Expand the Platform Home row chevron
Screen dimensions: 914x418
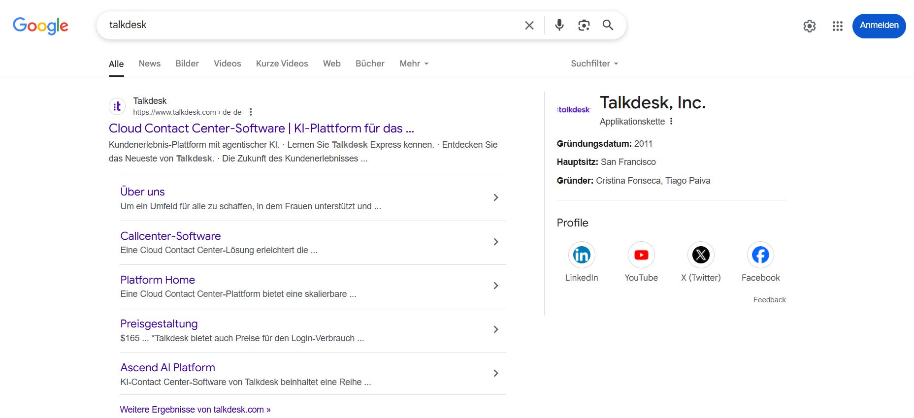[x=496, y=286]
